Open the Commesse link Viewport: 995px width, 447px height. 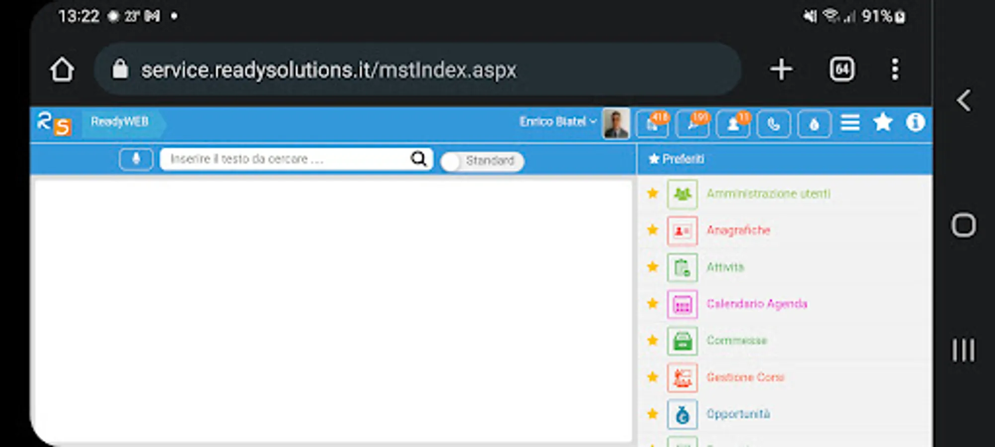click(x=737, y=341)
